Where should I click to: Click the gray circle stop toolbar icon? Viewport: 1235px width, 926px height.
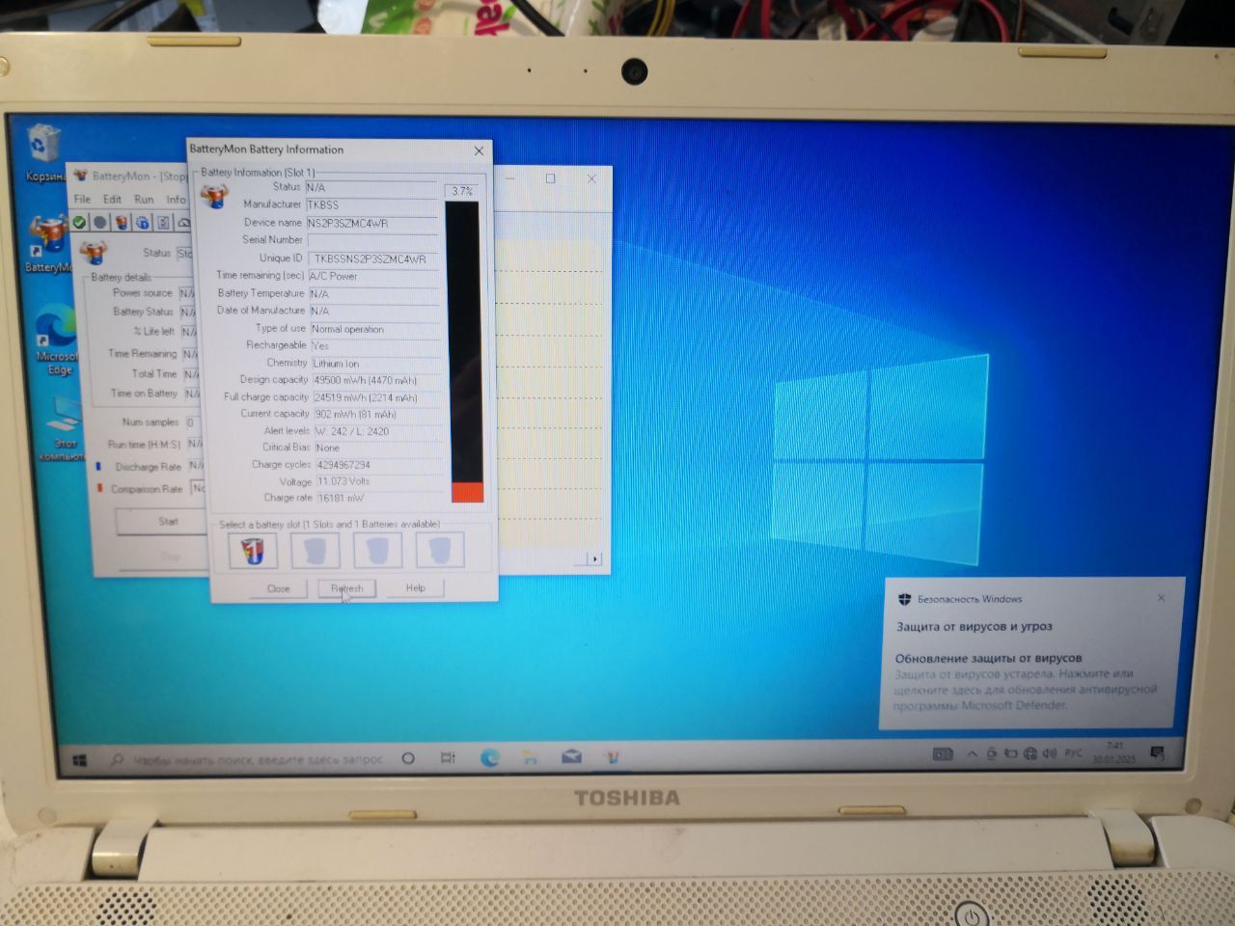coord(100,222)
